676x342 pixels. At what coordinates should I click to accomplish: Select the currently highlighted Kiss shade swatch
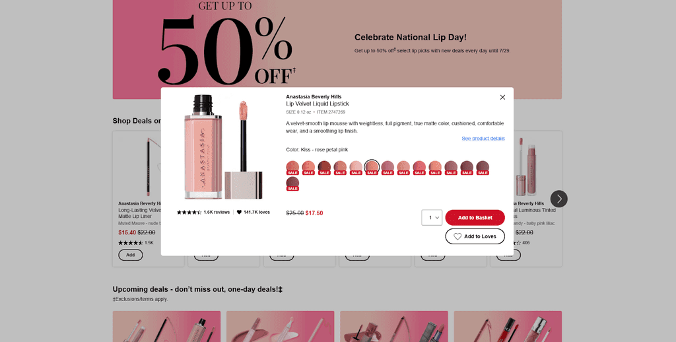tap(372, 167)
